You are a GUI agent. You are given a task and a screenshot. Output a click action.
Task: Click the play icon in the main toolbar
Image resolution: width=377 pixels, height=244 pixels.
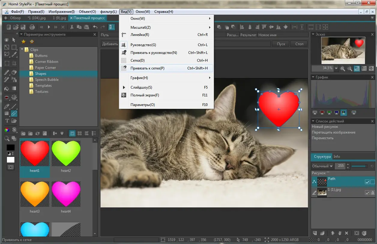[x=49, y=27]
